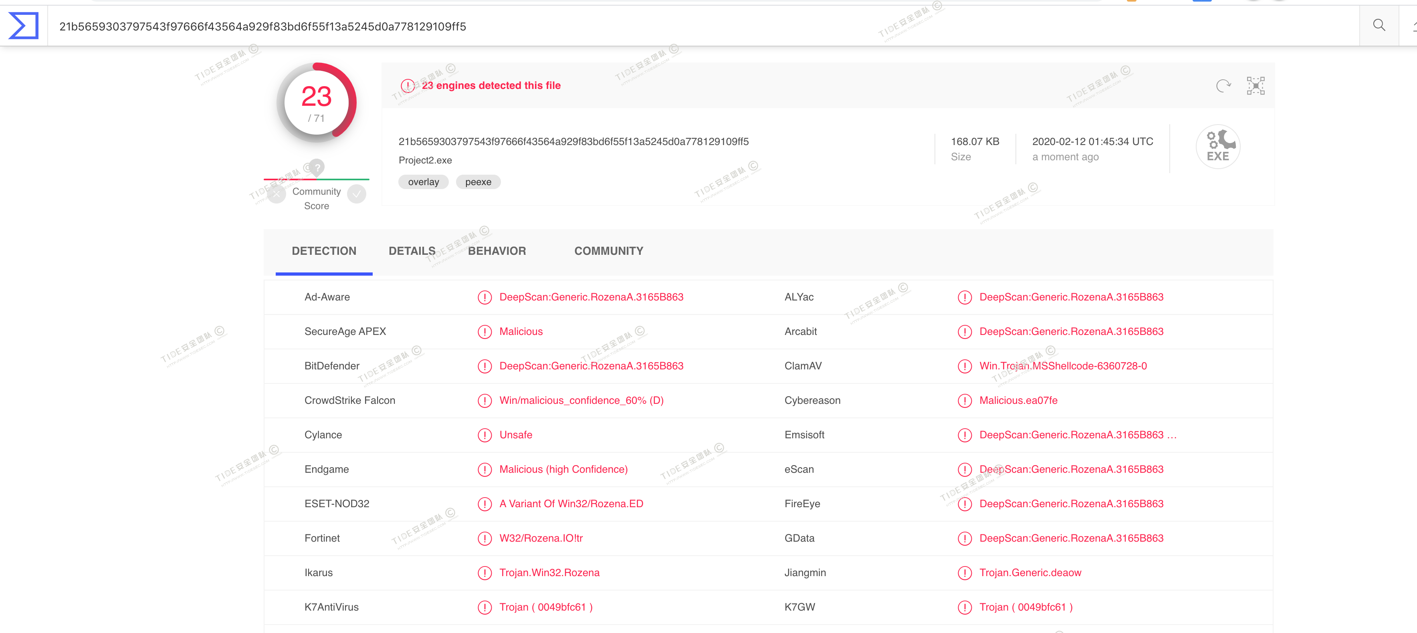This screenshot has width=1417, height=633.
Task: Click the reanalyze refresh icon
Action: (1223, 86)
